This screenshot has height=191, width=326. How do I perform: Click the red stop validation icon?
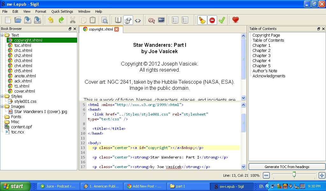click(212, 20)
